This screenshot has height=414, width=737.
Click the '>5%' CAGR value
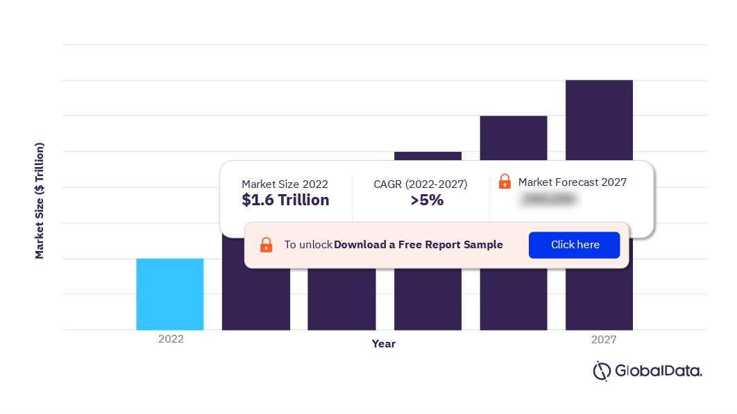tap(427, 200)
